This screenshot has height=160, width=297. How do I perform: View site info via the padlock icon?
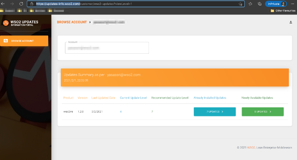[x=32, y=4]
